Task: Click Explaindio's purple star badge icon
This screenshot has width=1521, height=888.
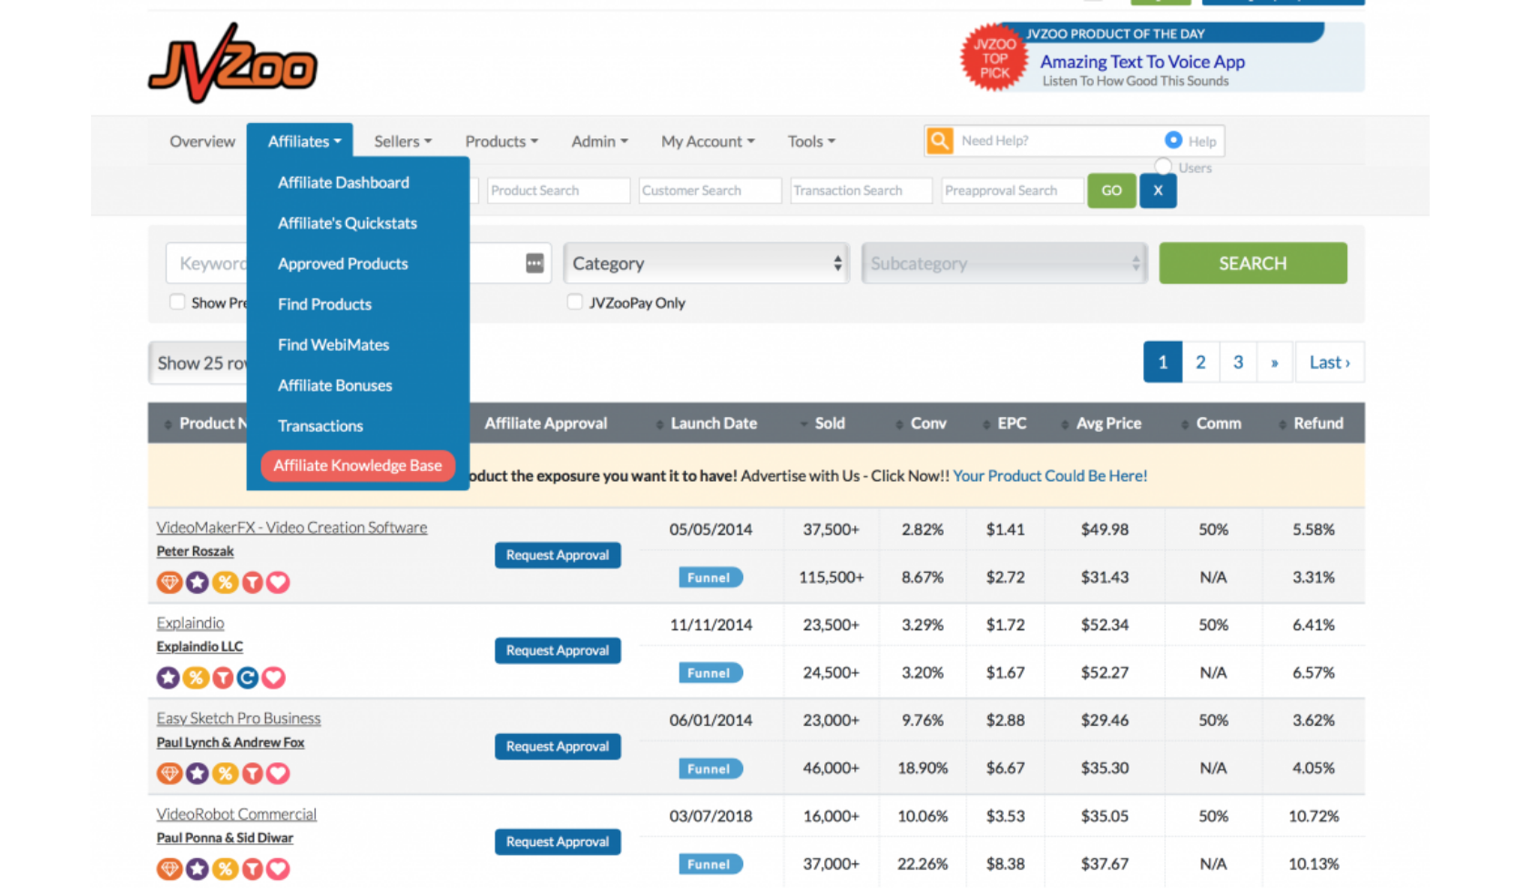Action: pos(168,678)
